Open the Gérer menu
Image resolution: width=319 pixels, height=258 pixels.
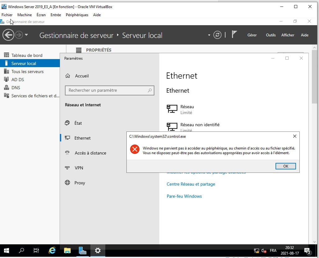[x=252, y=35]
